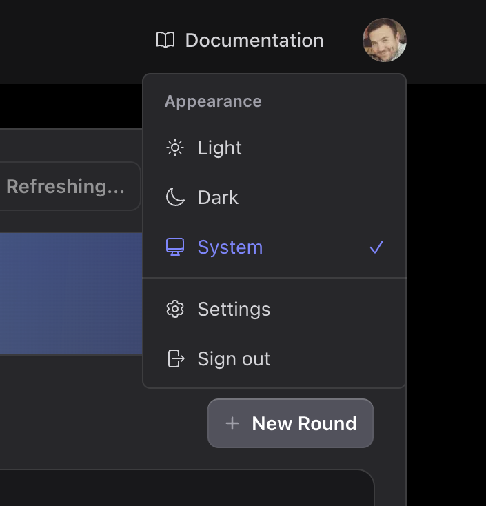Select Sign out in the menu
Screen dimensions: 486x506
234,359
